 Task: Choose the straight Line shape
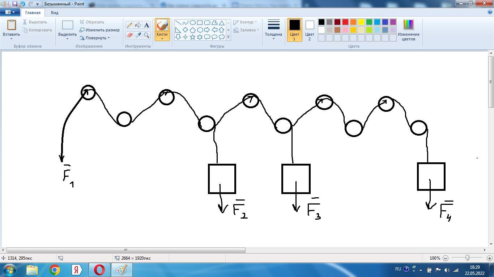click(178, 23)
